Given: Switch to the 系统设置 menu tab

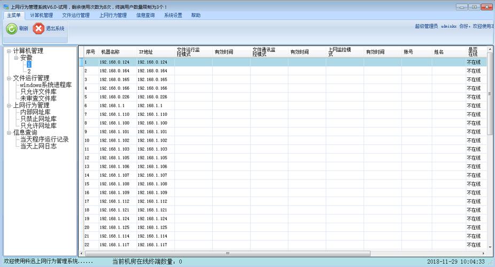Looking at the screenshot, I should click(x=173, y=15).
